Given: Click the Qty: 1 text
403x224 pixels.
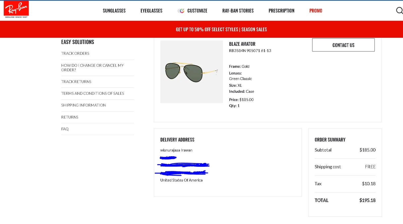Looking at the screenshot, I should (x=234, y=106).
